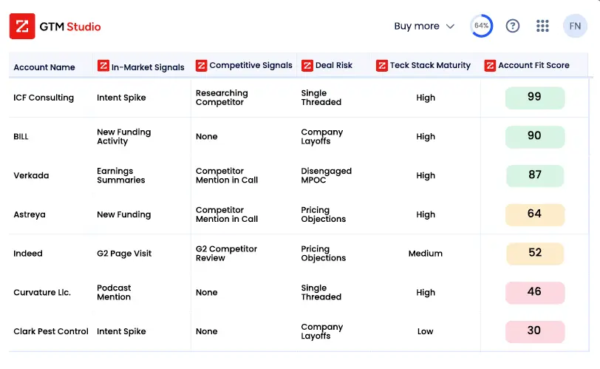Select Clark Pest Control's Company Layoffs cell
Screen dimensions: 600x369
pos(322,331)
